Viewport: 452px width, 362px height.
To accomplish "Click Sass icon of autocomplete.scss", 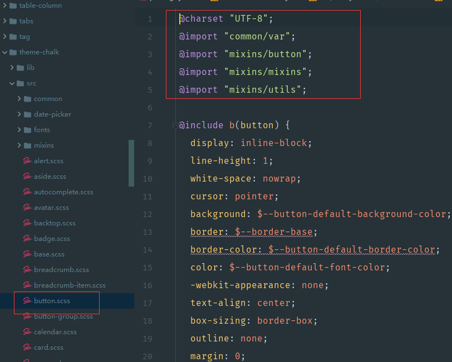I will click(x=27, y=192).
